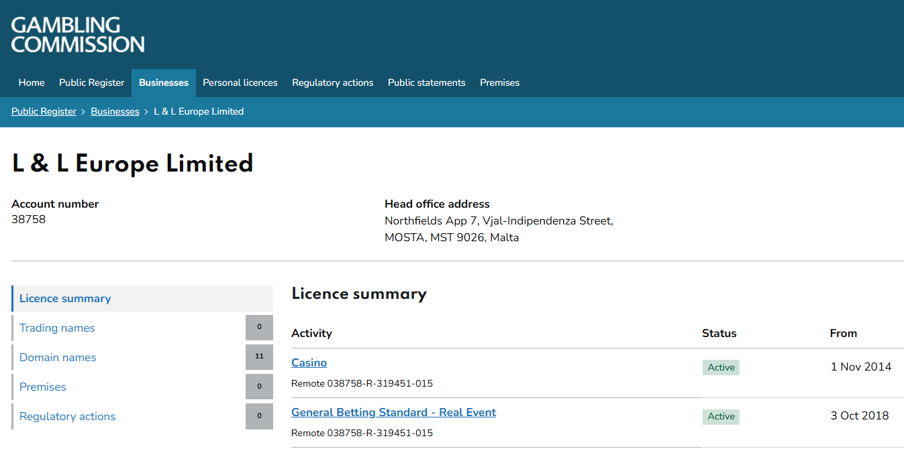Click the MOSTA, MST 9026, Malta address line
This screenshot has width=904, height=461.
click(452, 237)
